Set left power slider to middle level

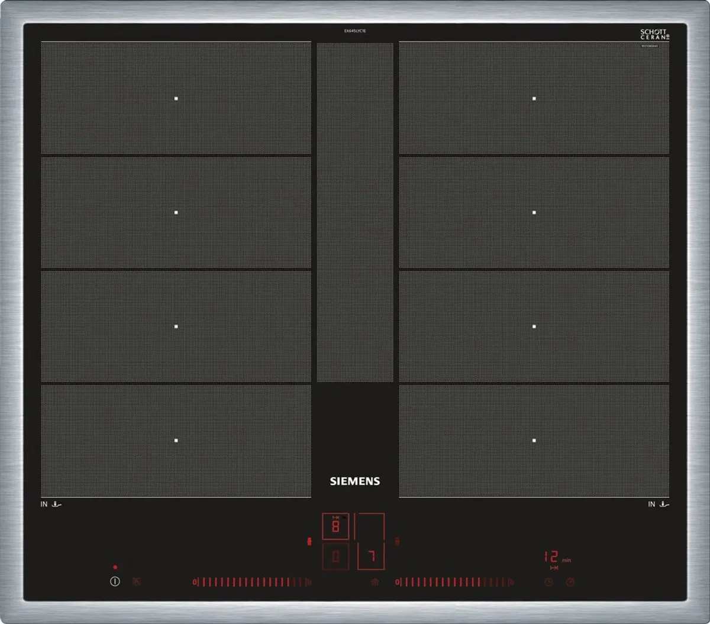253,583
